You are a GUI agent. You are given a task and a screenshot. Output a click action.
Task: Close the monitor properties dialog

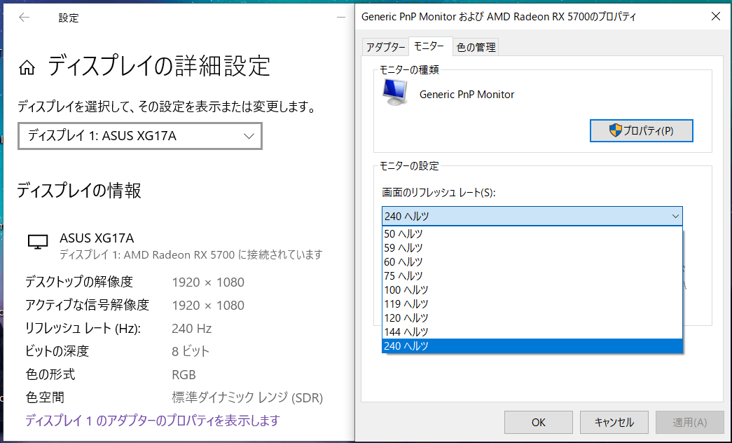(715, 16)
